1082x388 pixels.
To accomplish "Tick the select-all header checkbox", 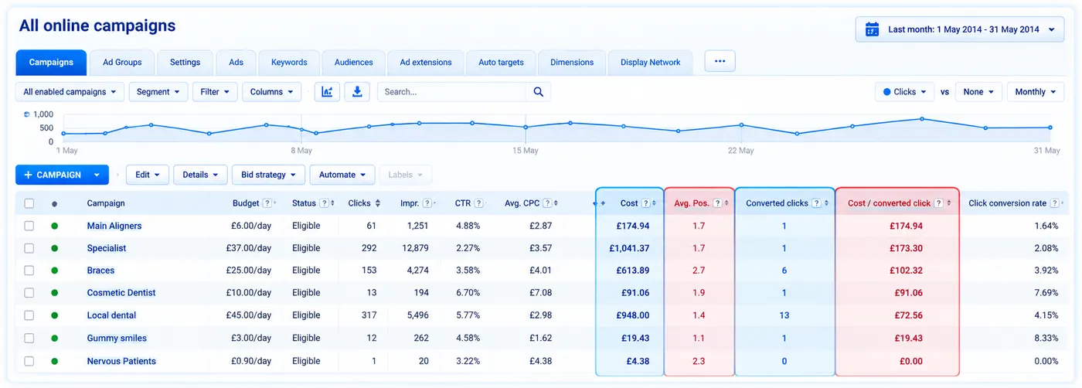I will 29,203.
